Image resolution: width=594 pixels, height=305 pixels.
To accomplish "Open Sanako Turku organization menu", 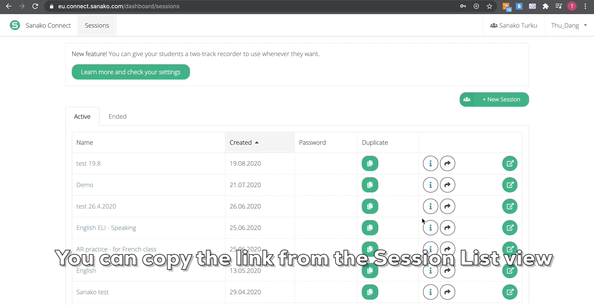I will [513, 25].
